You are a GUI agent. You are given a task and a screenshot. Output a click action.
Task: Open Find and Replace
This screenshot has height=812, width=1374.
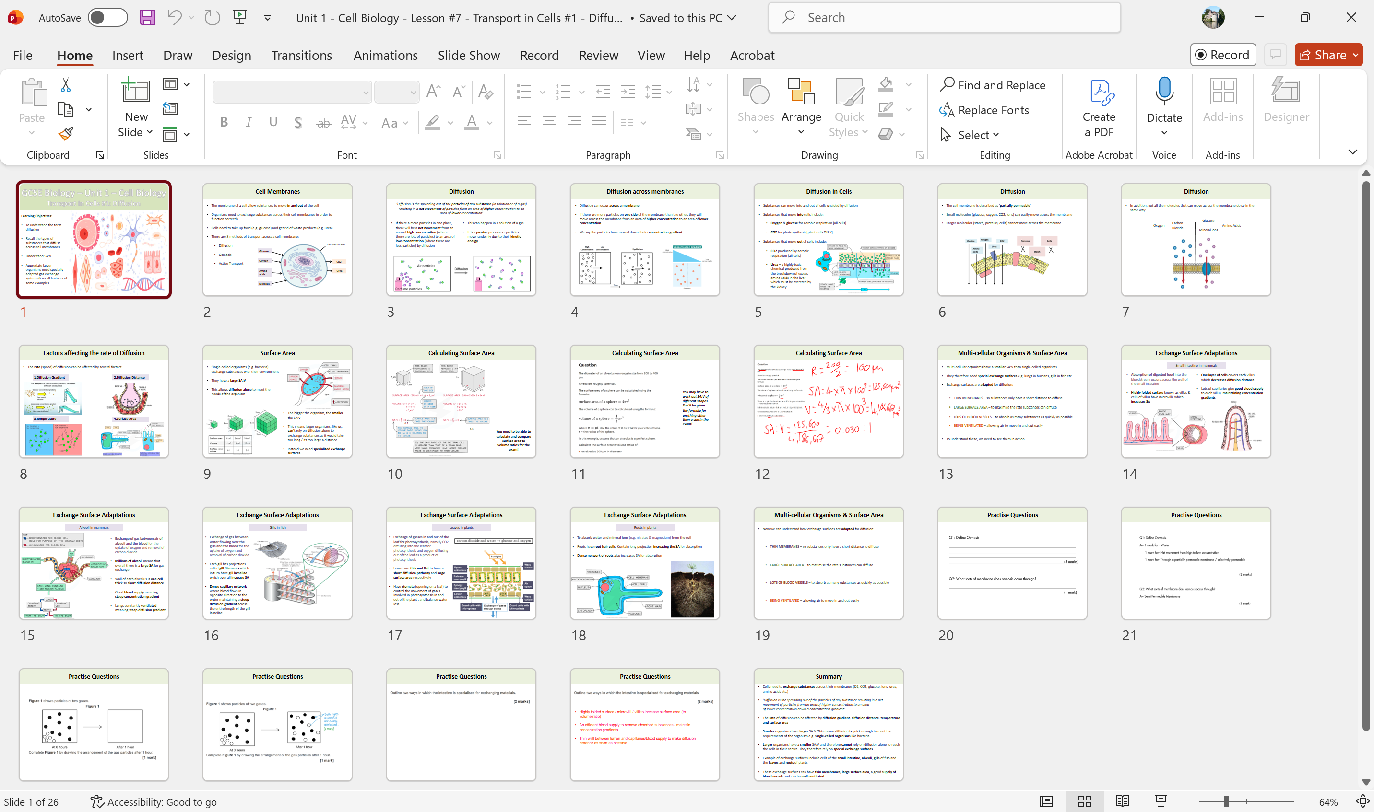pyautogui.click(x=993, y=85)
